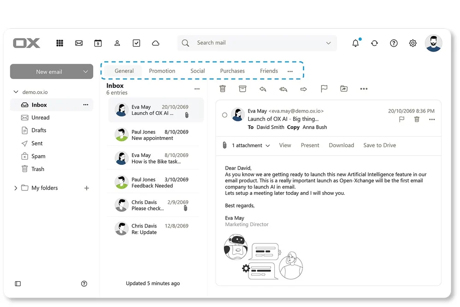Switch to the Promotion tab

point(162,71)
